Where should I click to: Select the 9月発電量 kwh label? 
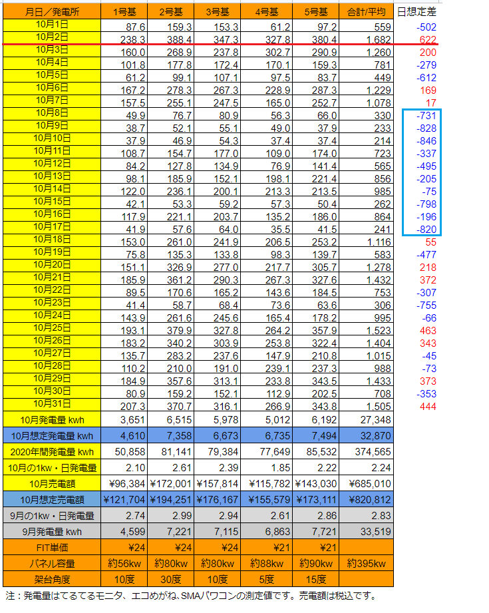[52, 532]
